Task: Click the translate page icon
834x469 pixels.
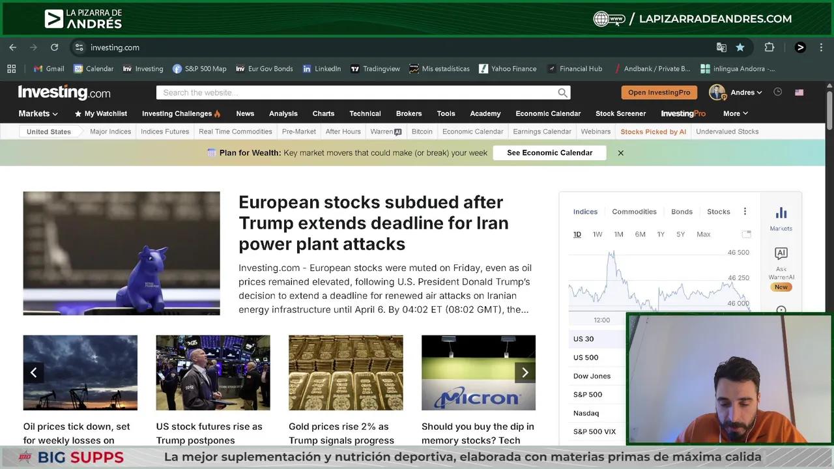Action: click(721, 48)
